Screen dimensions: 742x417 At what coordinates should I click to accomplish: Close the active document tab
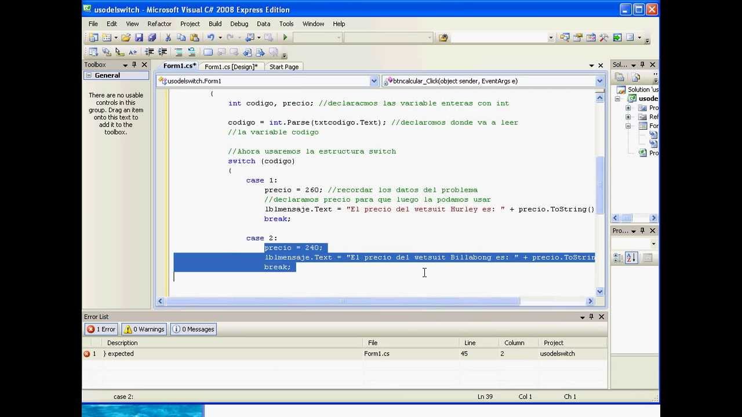click(601, 65)
